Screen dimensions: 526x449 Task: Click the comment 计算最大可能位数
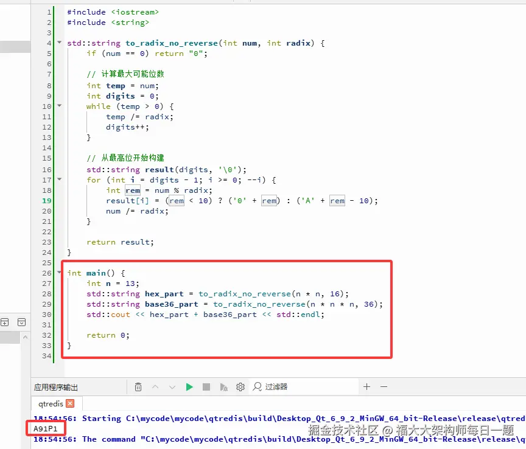(133, 74)
